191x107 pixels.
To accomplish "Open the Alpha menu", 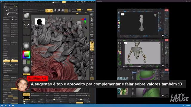I will point(24,4).
